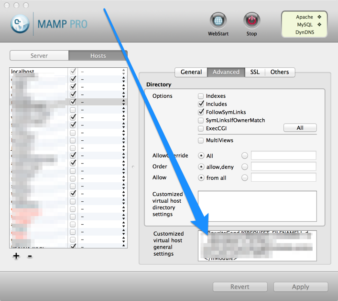Click the All options button
This screenshot has height=301, width=338.
pyautogui.click(x=300, y=128)
